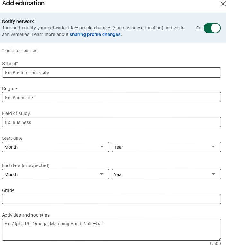Expand the End date Year dropdown
This screenshot has width=226, height=245.
coord(166,174)
